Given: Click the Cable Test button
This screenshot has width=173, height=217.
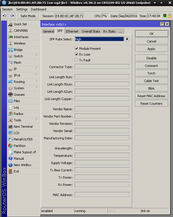Looking at the screenshot, I should point(151,81).
